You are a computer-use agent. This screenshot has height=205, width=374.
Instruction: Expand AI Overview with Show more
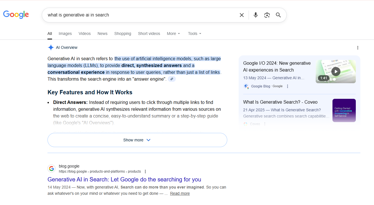[137, 140]
